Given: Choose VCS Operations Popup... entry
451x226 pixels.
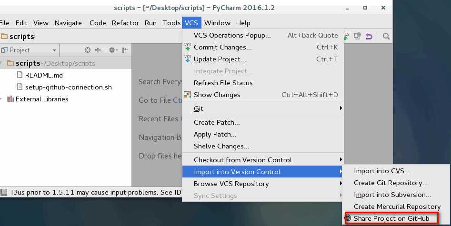Looking at the screenshot, I should coord(263,35).
